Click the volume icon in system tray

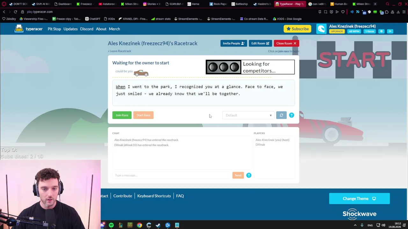383,225
